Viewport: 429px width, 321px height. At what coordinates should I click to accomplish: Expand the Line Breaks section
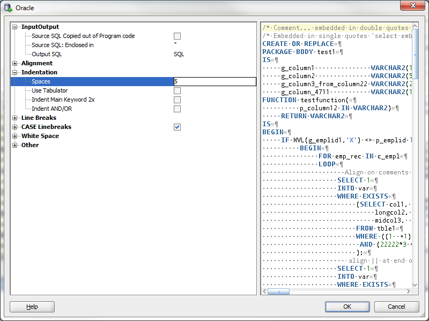click(14, 118)
